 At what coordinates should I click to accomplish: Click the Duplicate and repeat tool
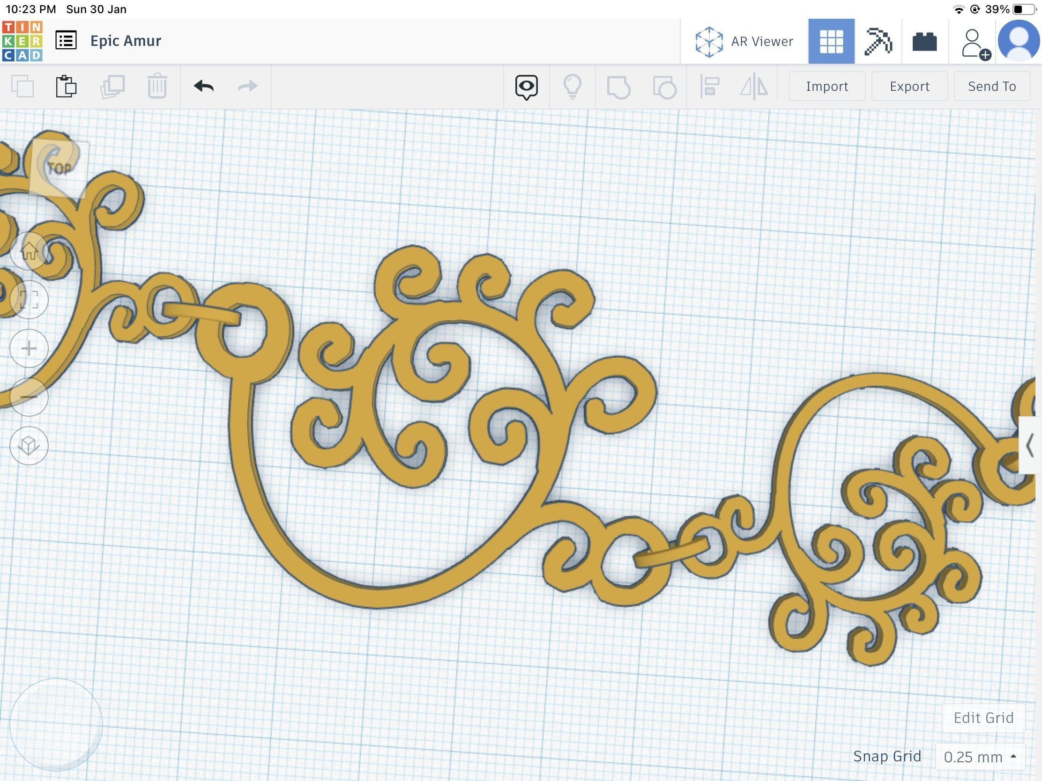point(112,86)
